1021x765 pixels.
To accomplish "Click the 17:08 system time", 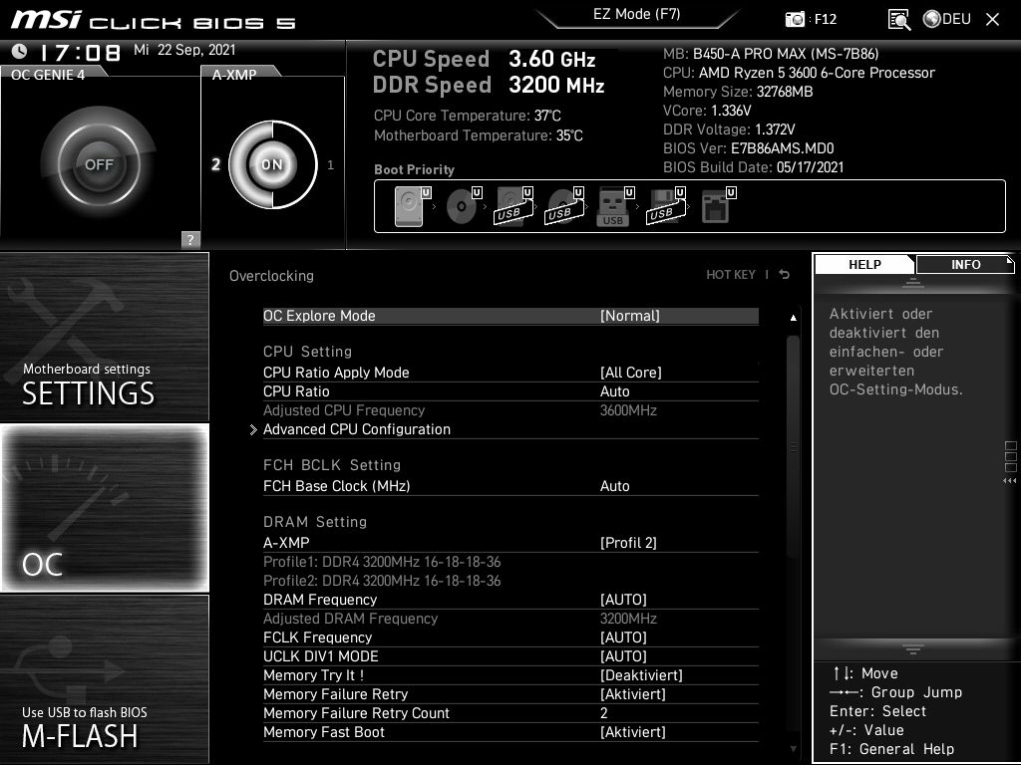I will [81, 52].
